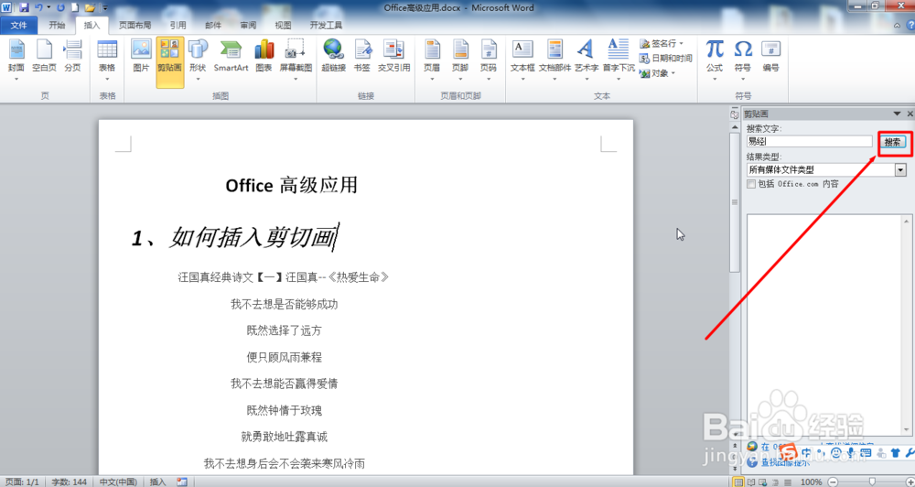Switch to Full Screen Reading view
Image resolution: width=915 pixels, height=487 pixels.
point(751,482)
